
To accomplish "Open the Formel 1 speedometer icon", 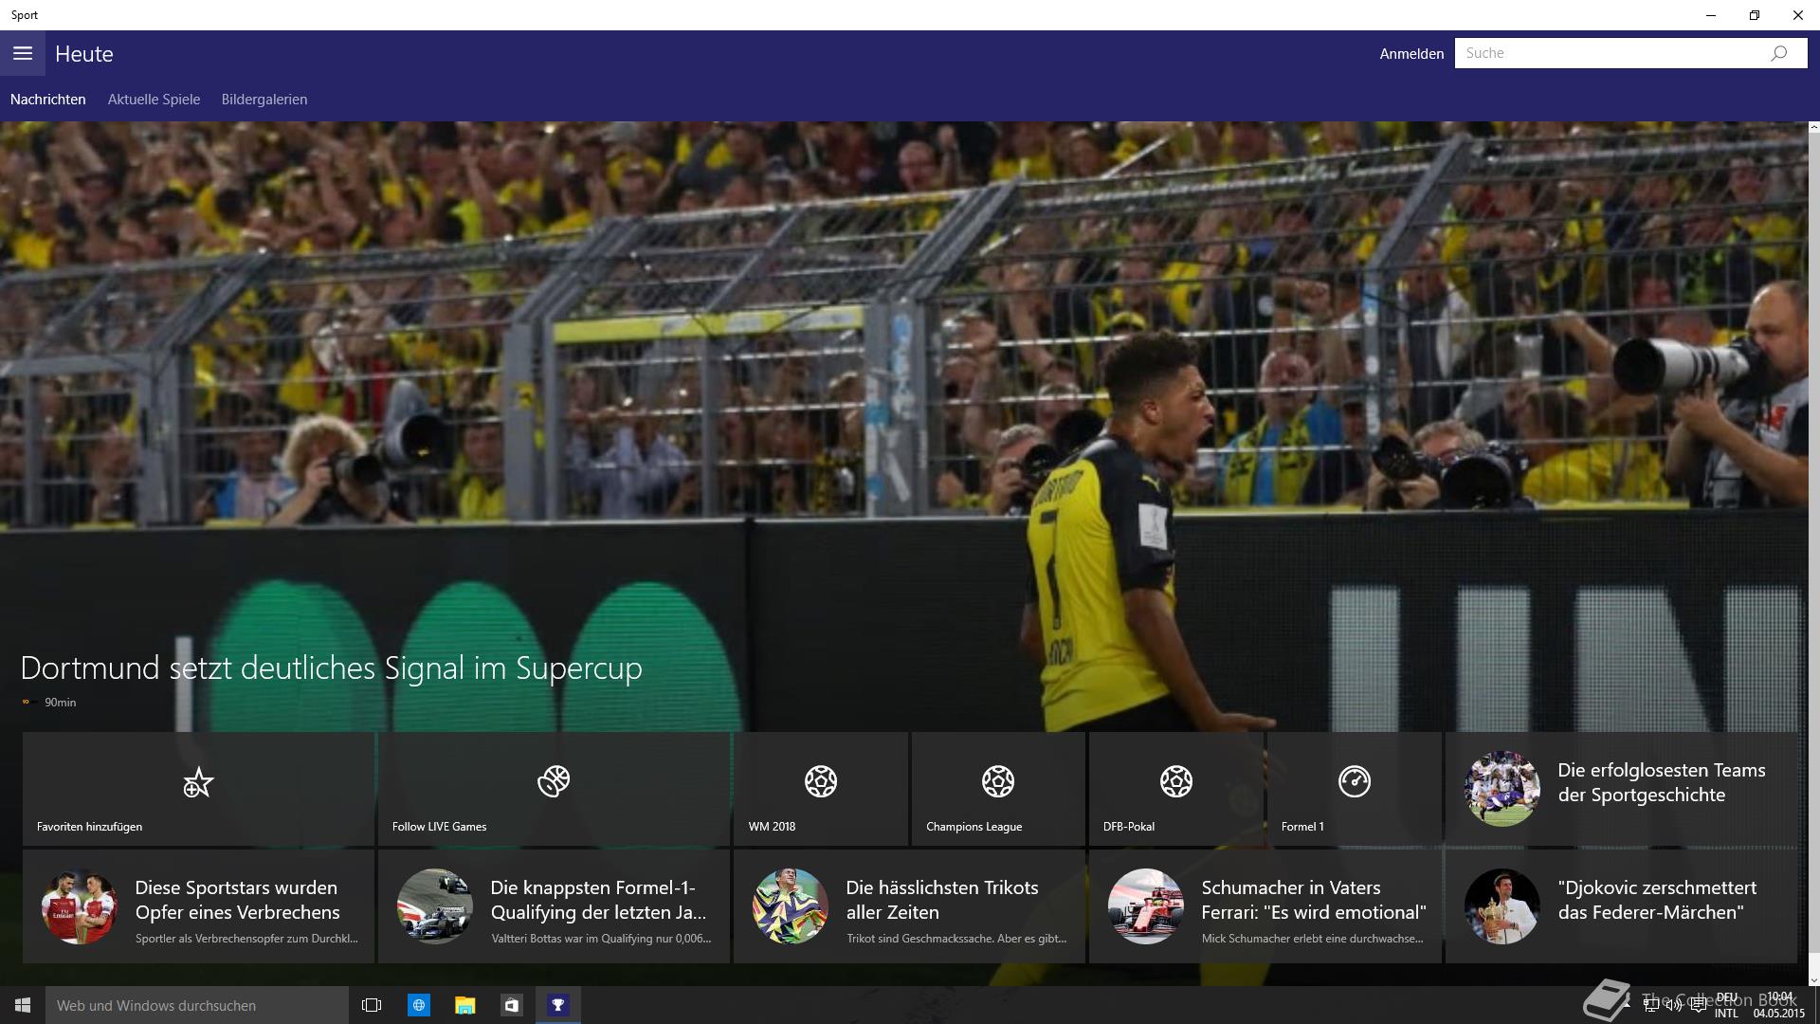I will (1355, 781).
